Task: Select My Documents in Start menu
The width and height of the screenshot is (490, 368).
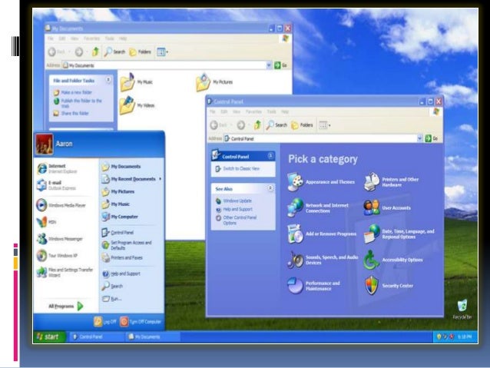Action: coord(121,167)
